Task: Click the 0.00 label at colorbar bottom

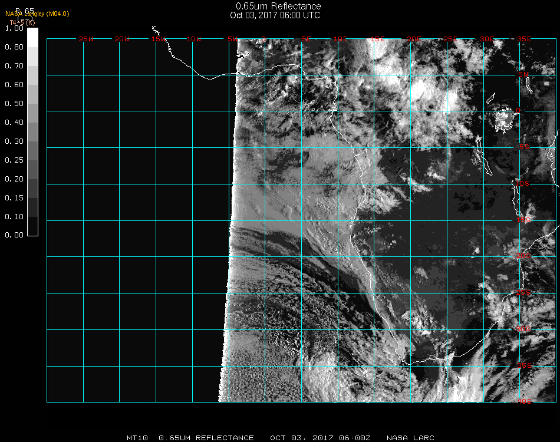Action: tap(14, 235)
